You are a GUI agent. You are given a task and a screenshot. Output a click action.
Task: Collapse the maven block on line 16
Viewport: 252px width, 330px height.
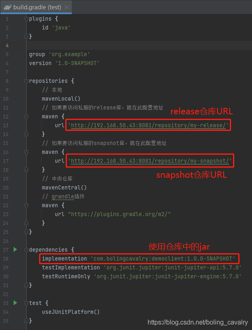tap(26, 152)
